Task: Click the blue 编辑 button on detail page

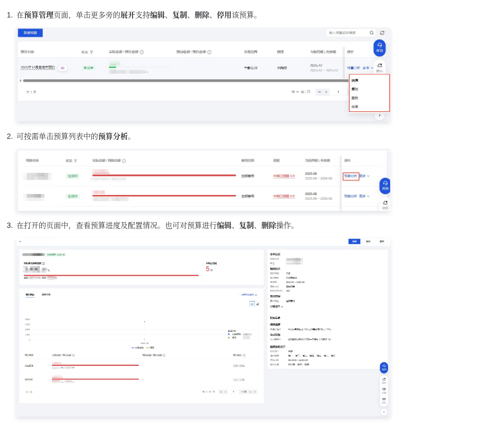Action: pos(354,241)
